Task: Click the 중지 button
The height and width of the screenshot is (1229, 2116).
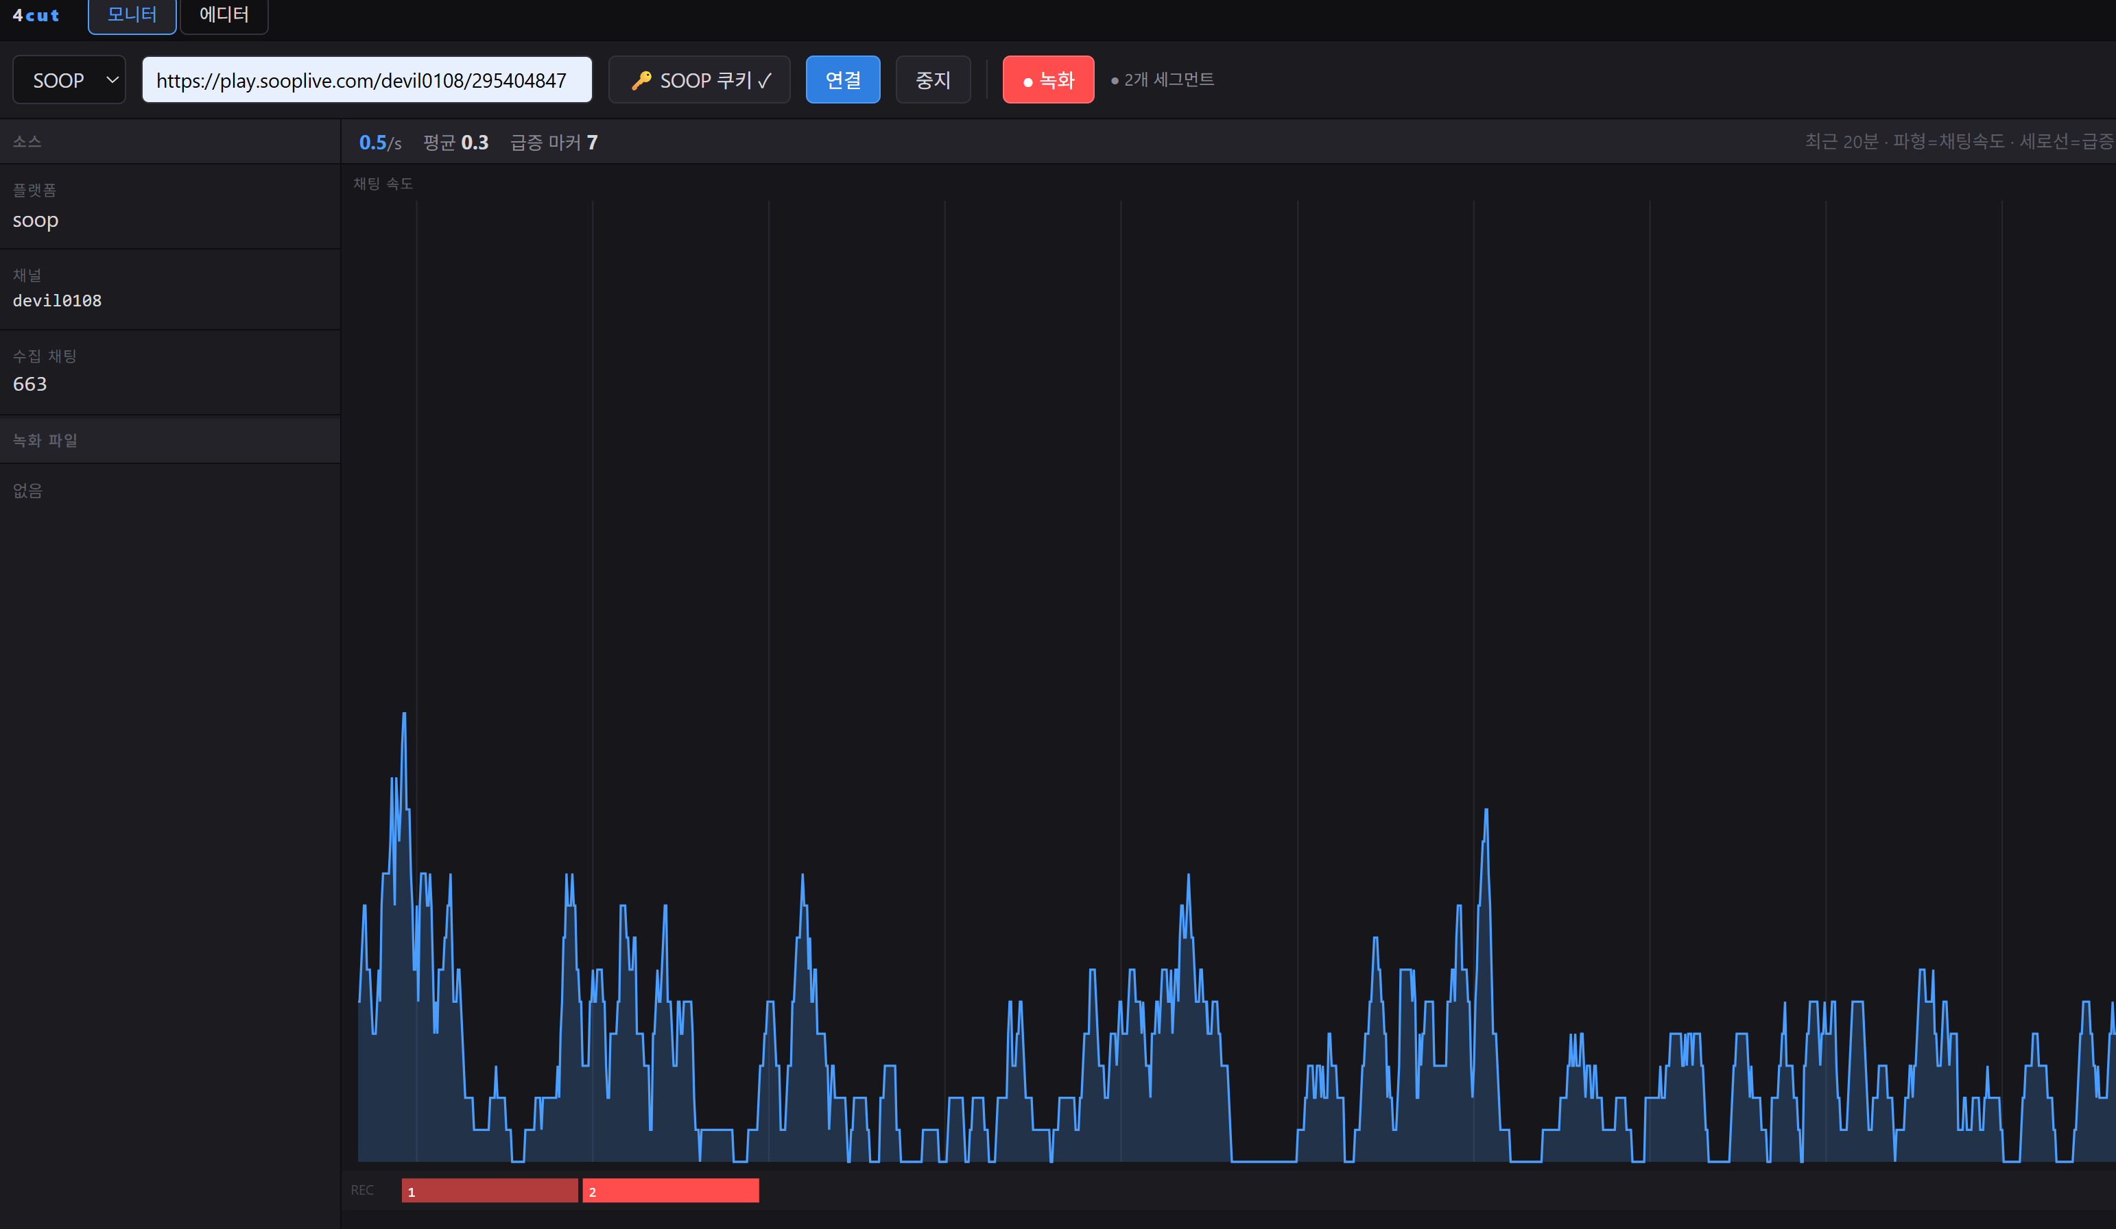Action: pyautogui.click(x=933, y=80)
